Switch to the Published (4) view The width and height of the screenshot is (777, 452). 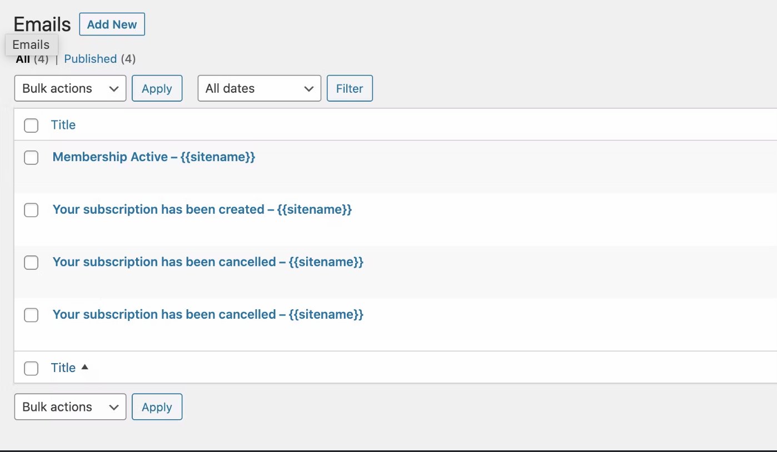(90, 59)
